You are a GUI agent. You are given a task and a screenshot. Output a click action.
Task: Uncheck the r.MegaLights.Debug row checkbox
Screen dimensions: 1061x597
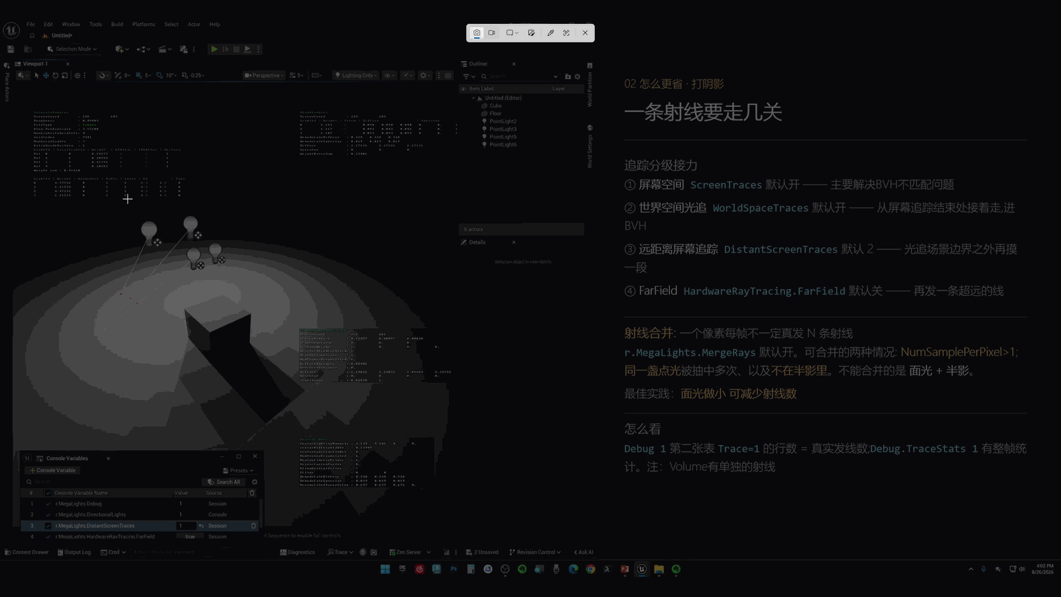coord(48,504)
